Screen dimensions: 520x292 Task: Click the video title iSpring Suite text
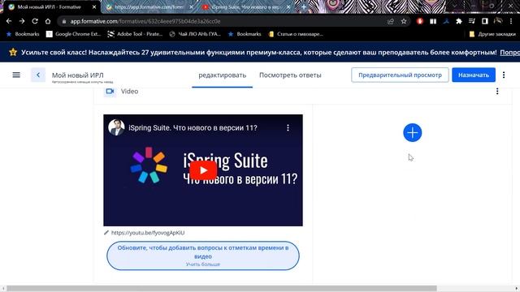pyautogui.click(x=193, y=128)
